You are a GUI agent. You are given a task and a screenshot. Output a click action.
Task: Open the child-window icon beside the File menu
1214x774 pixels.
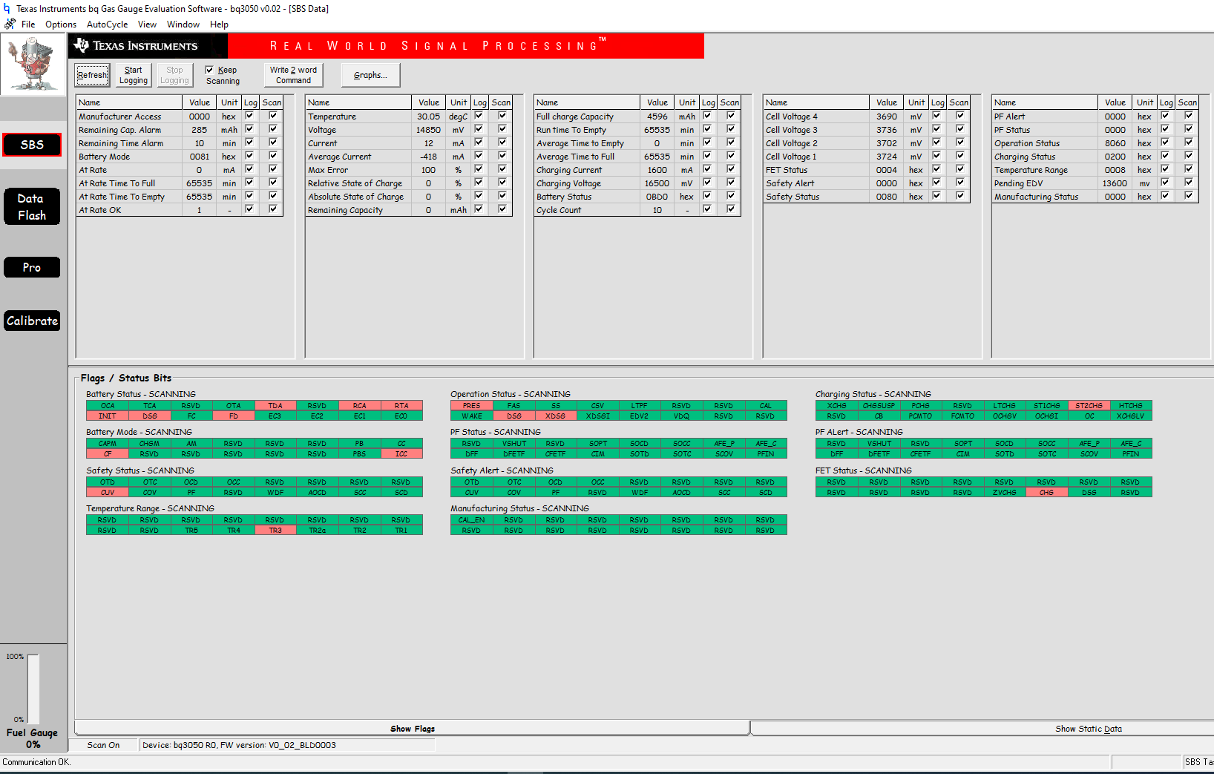[x=10, y=24]
